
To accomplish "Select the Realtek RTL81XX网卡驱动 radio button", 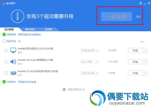I will click(6, 73).
